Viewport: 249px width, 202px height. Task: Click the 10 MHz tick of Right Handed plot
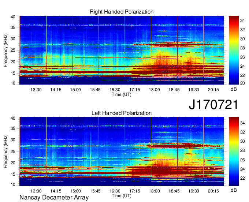(13, 83)
